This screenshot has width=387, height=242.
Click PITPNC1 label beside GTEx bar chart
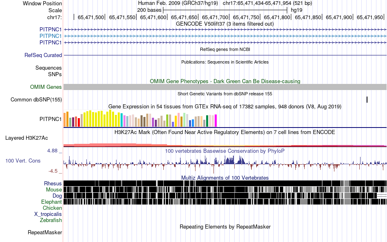[51, 119]
